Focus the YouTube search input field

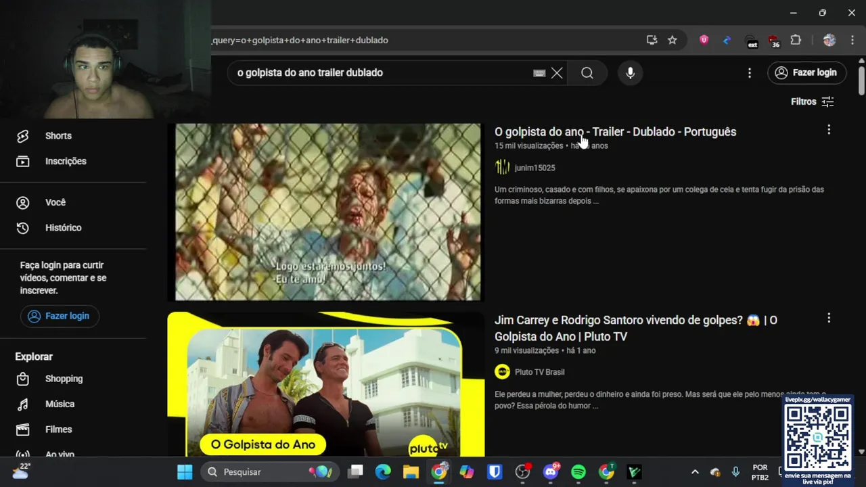382,73
